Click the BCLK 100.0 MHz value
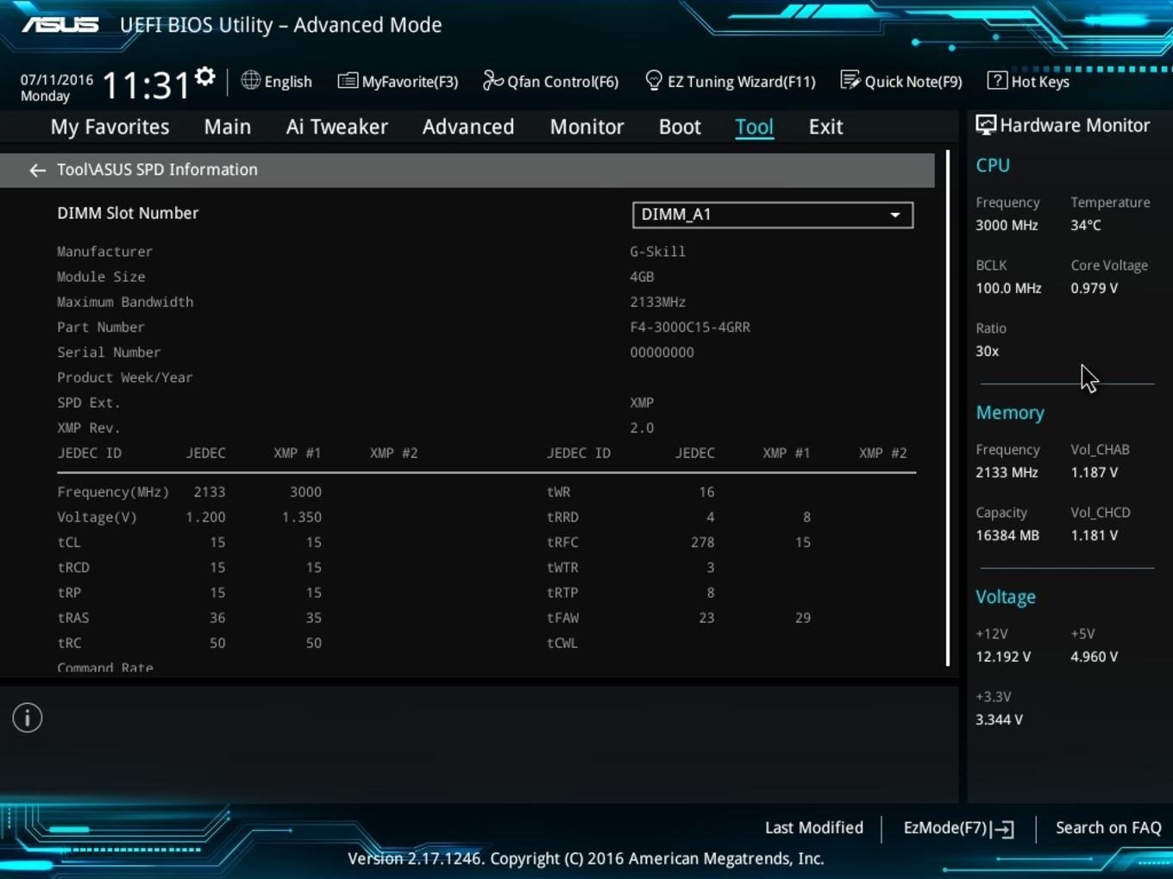The width and height of the screenshot is (1173, 879). point(1008,288)
